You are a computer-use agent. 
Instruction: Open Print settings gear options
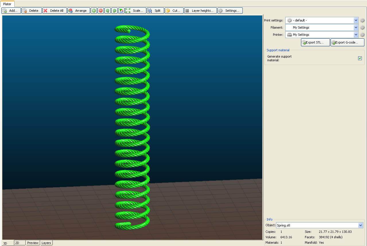point(362,20)
